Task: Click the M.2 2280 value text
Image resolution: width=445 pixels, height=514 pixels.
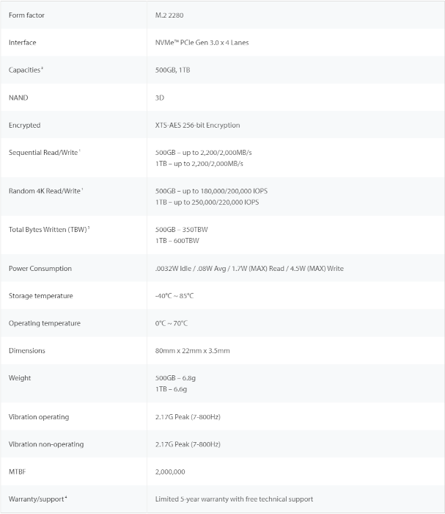Action: [x=171, y=15]
